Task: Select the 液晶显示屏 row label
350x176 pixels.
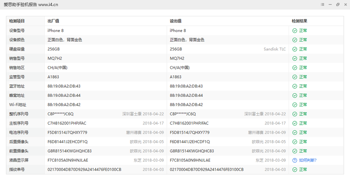Action: click(19, 160)
